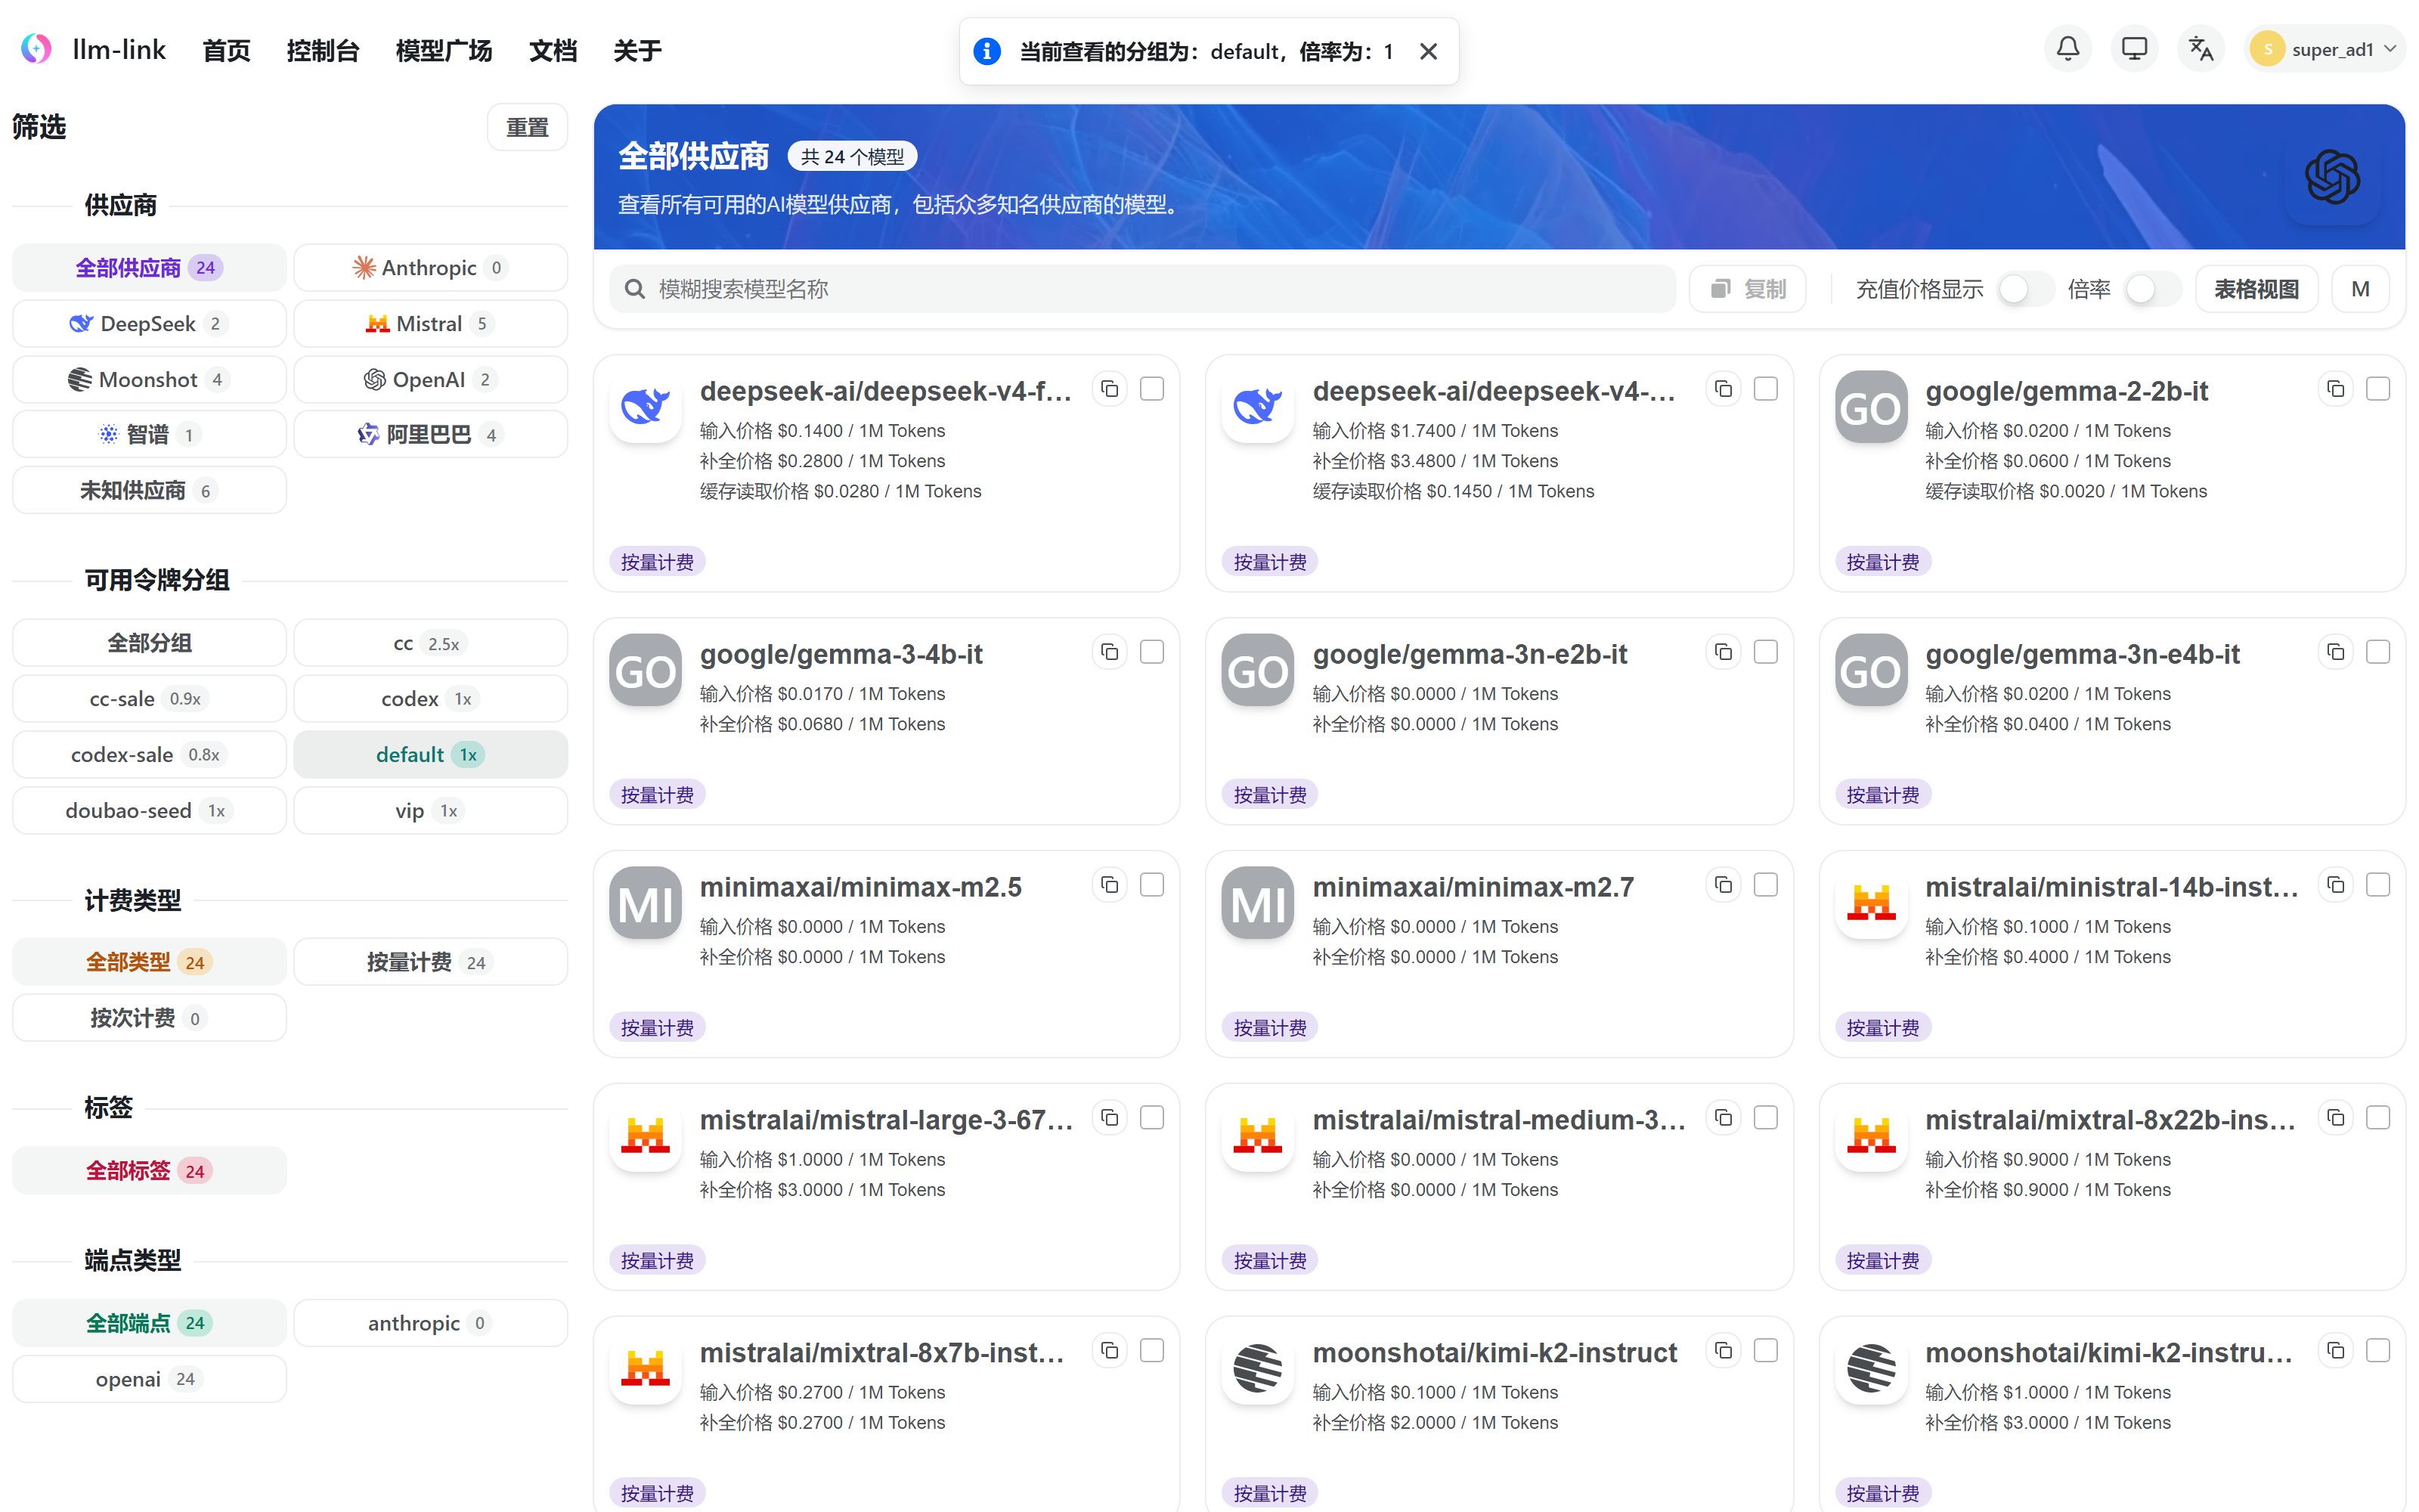The width and height of the screenshot is (2419, 1512).
Task: Copy the minimaxai/minimax-m2.7 model name
Action: click(1724, 885)
